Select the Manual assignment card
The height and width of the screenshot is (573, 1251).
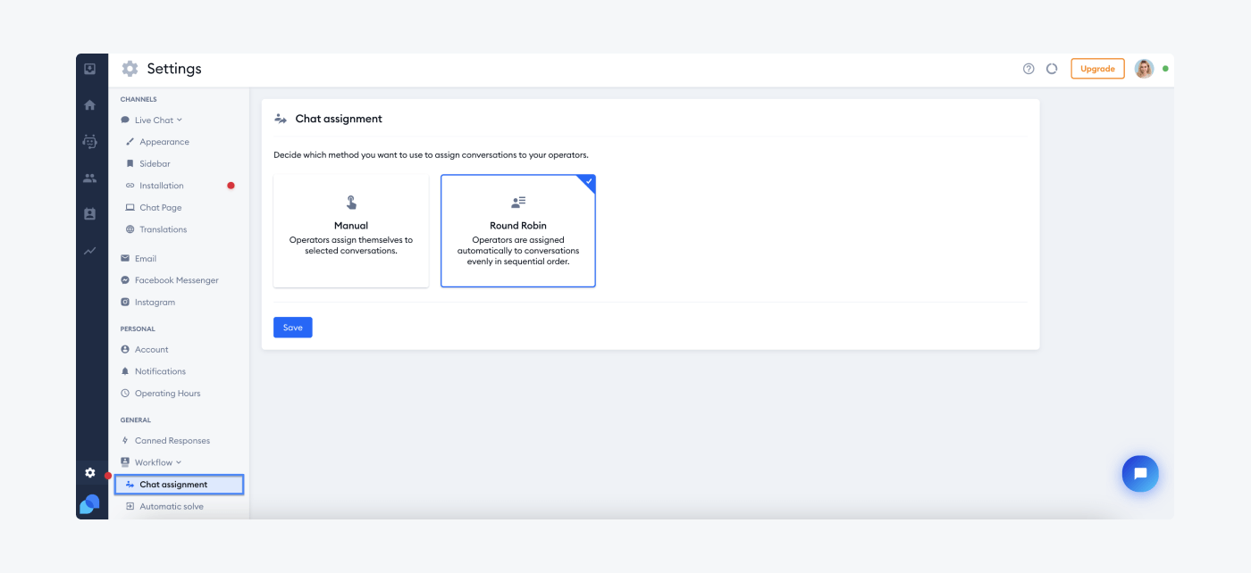tap(351, 231)
